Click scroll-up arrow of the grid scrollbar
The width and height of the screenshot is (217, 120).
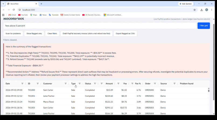(x=209, y=88)
